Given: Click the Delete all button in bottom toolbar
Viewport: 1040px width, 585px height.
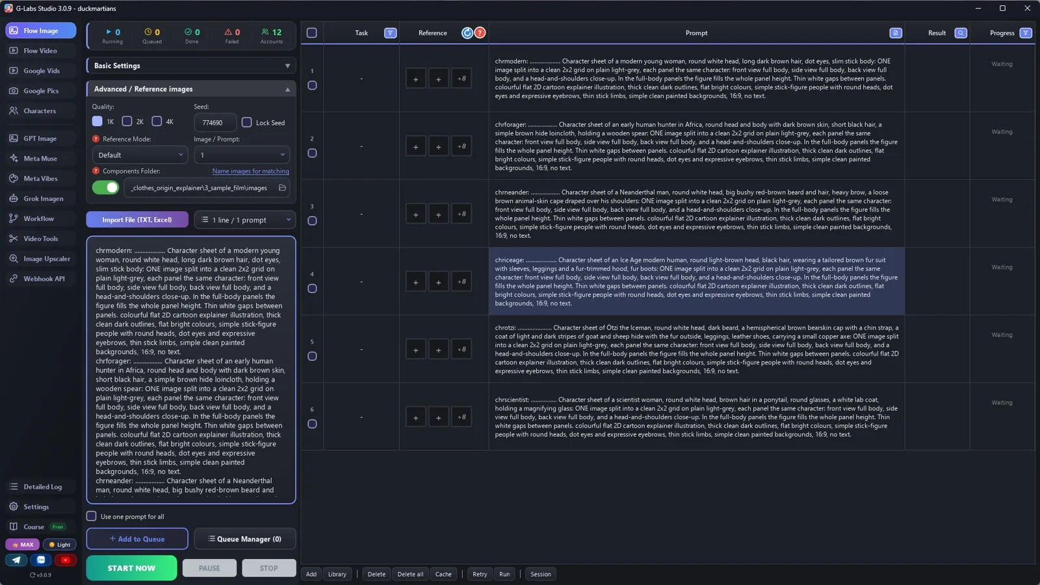Looking at the screenshot, I should 410,574.
